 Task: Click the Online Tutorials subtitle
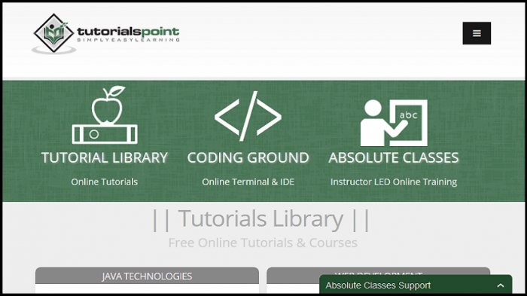pyautogui.click(x=105, y=182)
